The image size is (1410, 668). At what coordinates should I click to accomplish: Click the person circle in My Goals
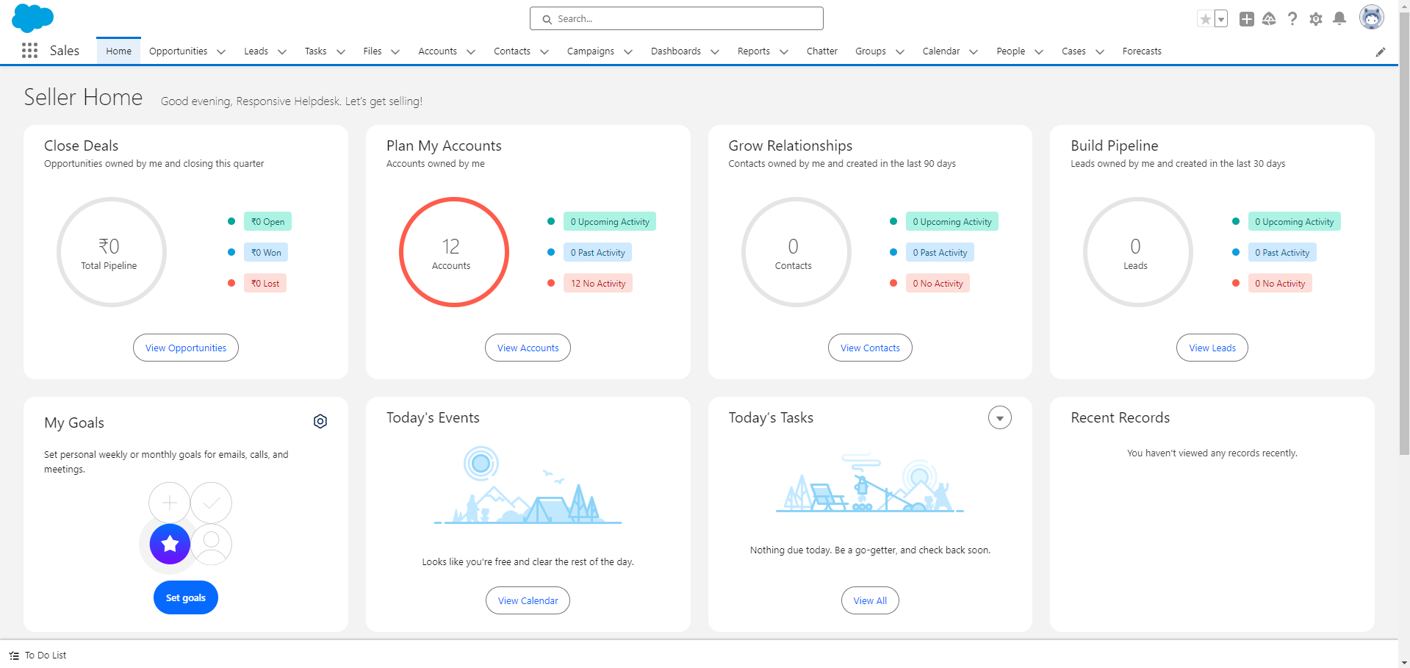[x=211, y=544]
